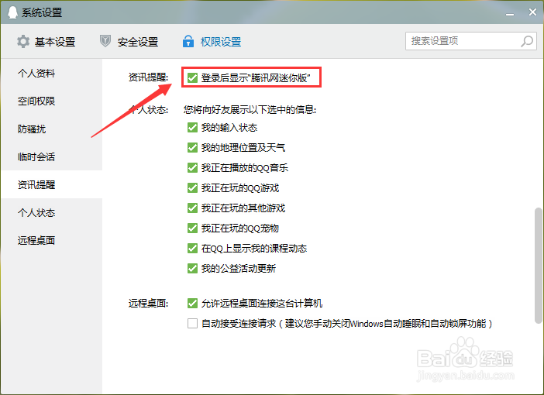Click the vertical scrollbar thumb

538,266
